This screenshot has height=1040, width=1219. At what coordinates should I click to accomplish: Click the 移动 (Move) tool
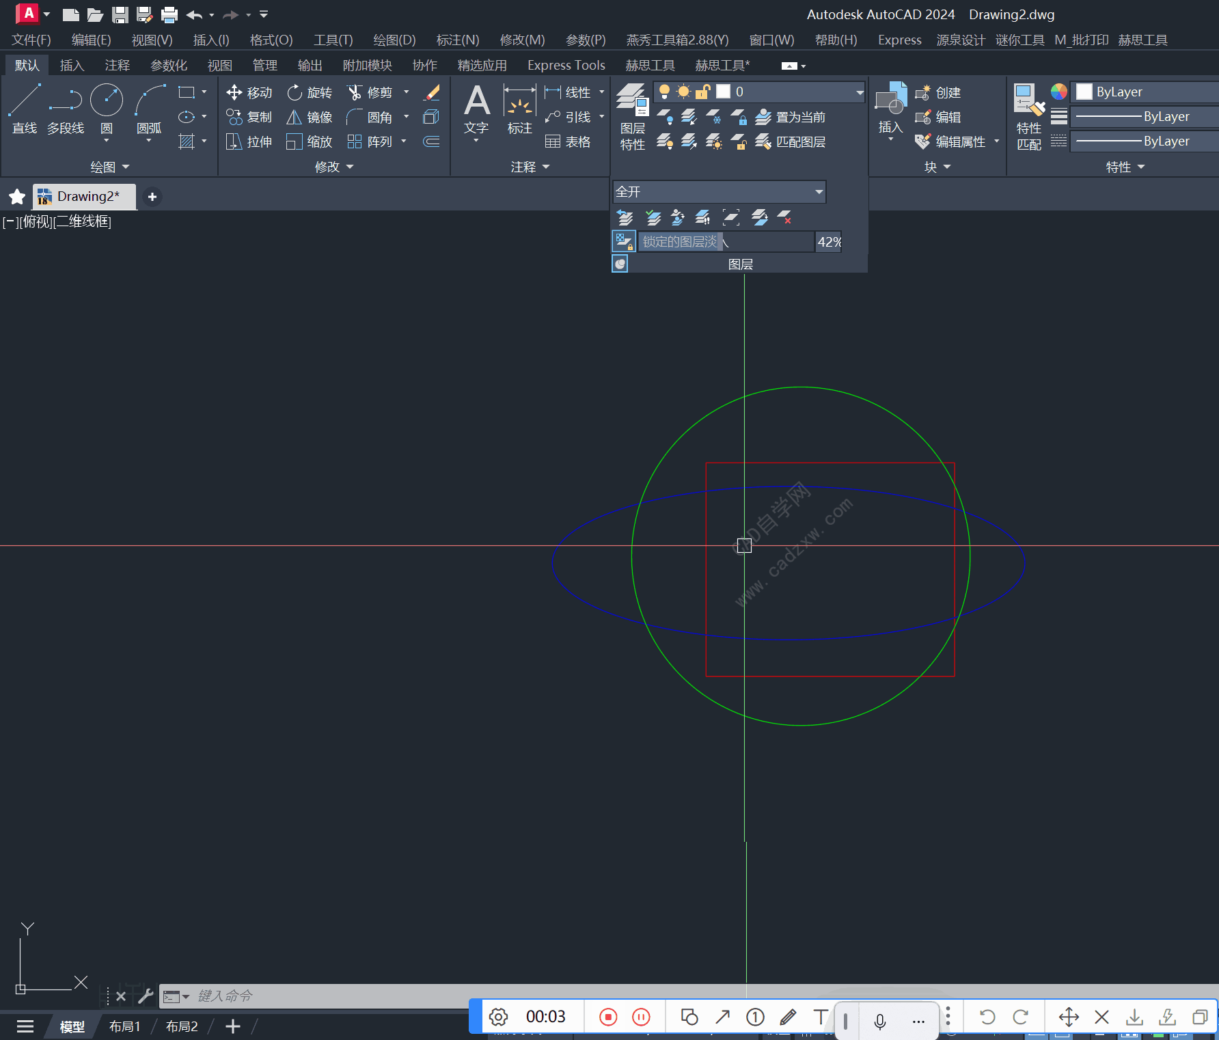[249, 92]
